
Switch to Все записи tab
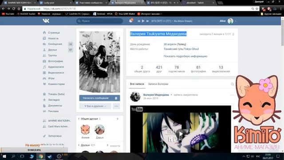tap(137, 84)
